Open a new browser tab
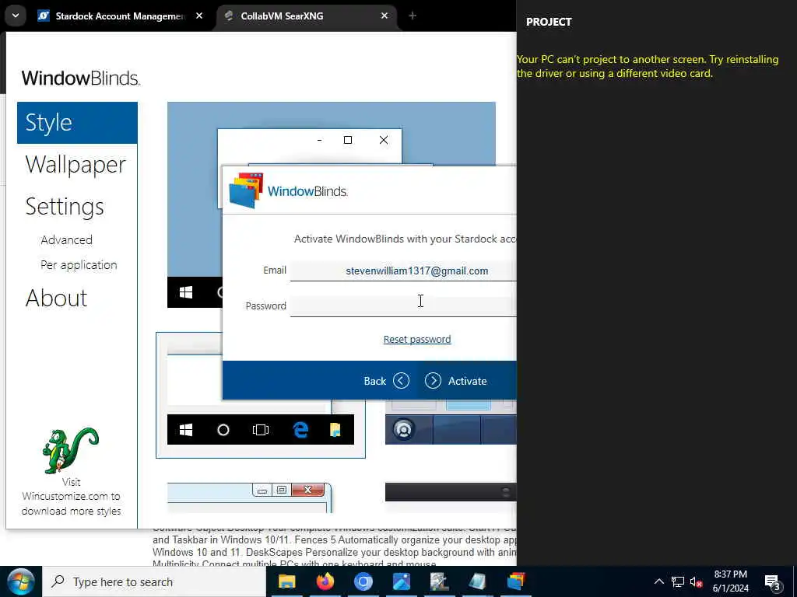The image size is (797, 597). pos(413,16)
